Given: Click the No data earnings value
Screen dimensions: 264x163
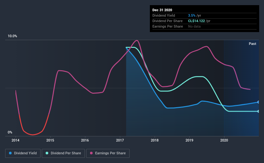Looking at the screenshot, I should (194, 26).
